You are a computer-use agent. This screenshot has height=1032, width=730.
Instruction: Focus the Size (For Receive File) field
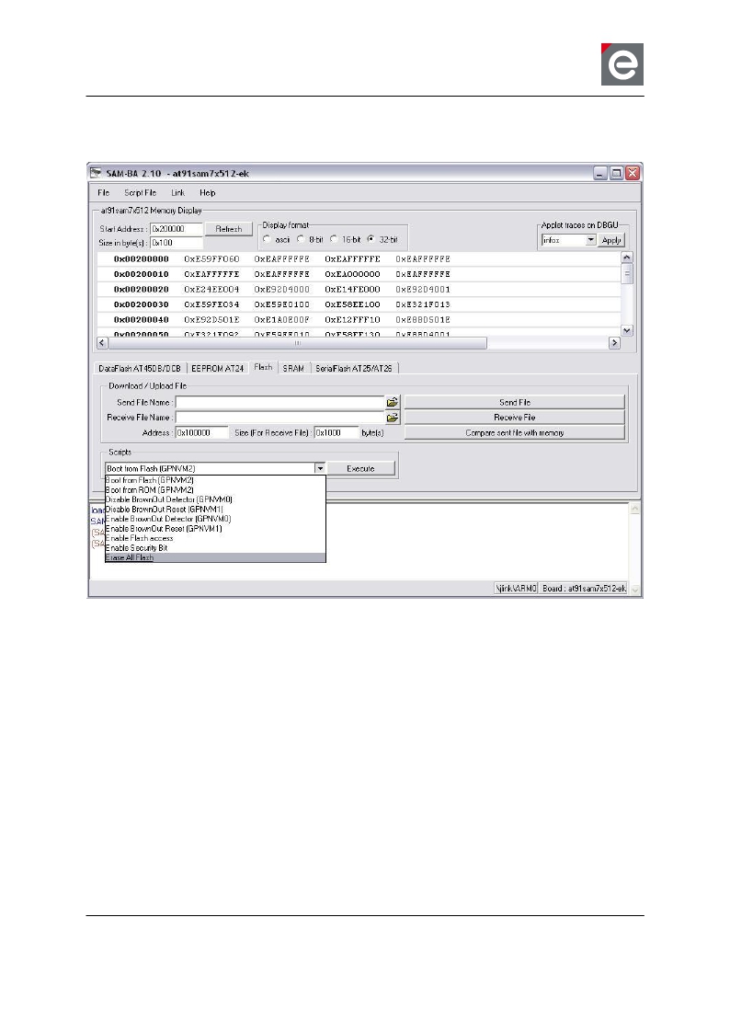[x=336, y=432]
